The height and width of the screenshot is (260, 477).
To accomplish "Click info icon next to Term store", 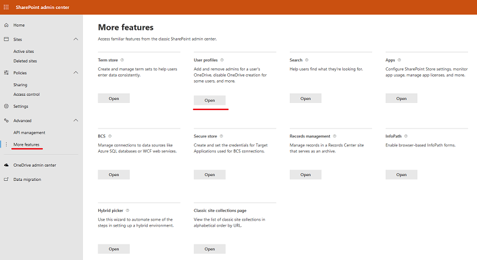I will coord(122,60).
